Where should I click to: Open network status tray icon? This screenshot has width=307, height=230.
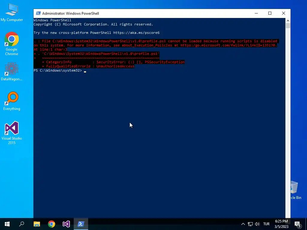(x=250, y=224)
